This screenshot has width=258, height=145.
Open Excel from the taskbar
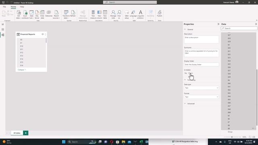point(141,142)
